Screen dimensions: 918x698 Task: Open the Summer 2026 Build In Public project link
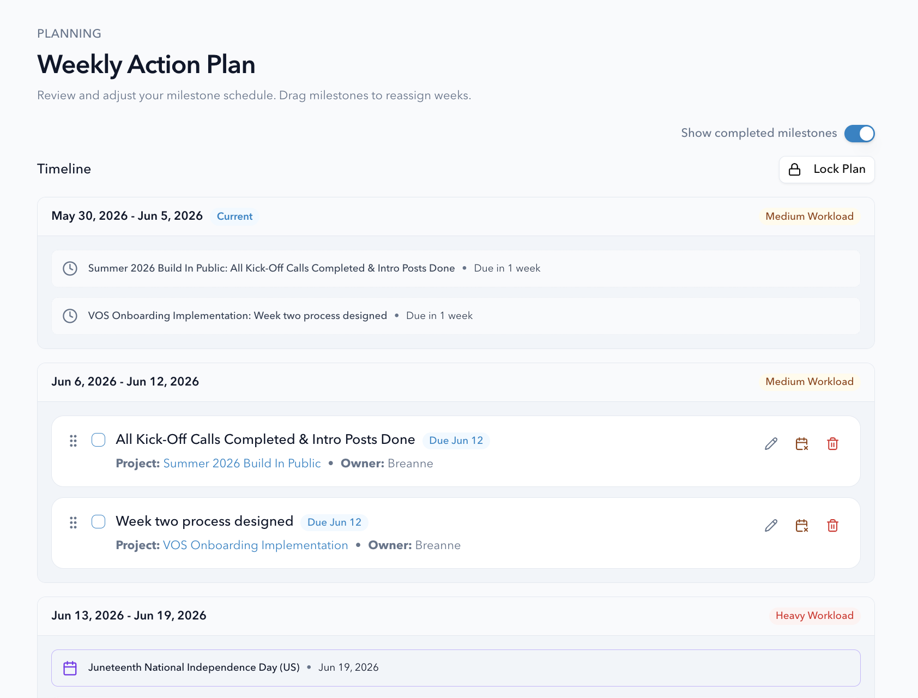coord(242,464)
